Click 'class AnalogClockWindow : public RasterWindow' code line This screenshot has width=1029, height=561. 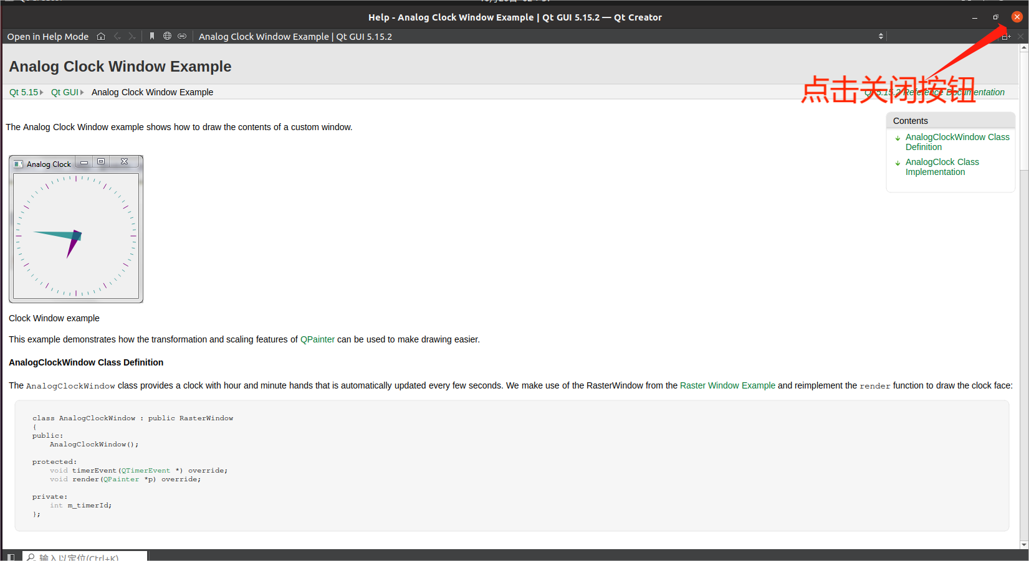tap(133, 418)
